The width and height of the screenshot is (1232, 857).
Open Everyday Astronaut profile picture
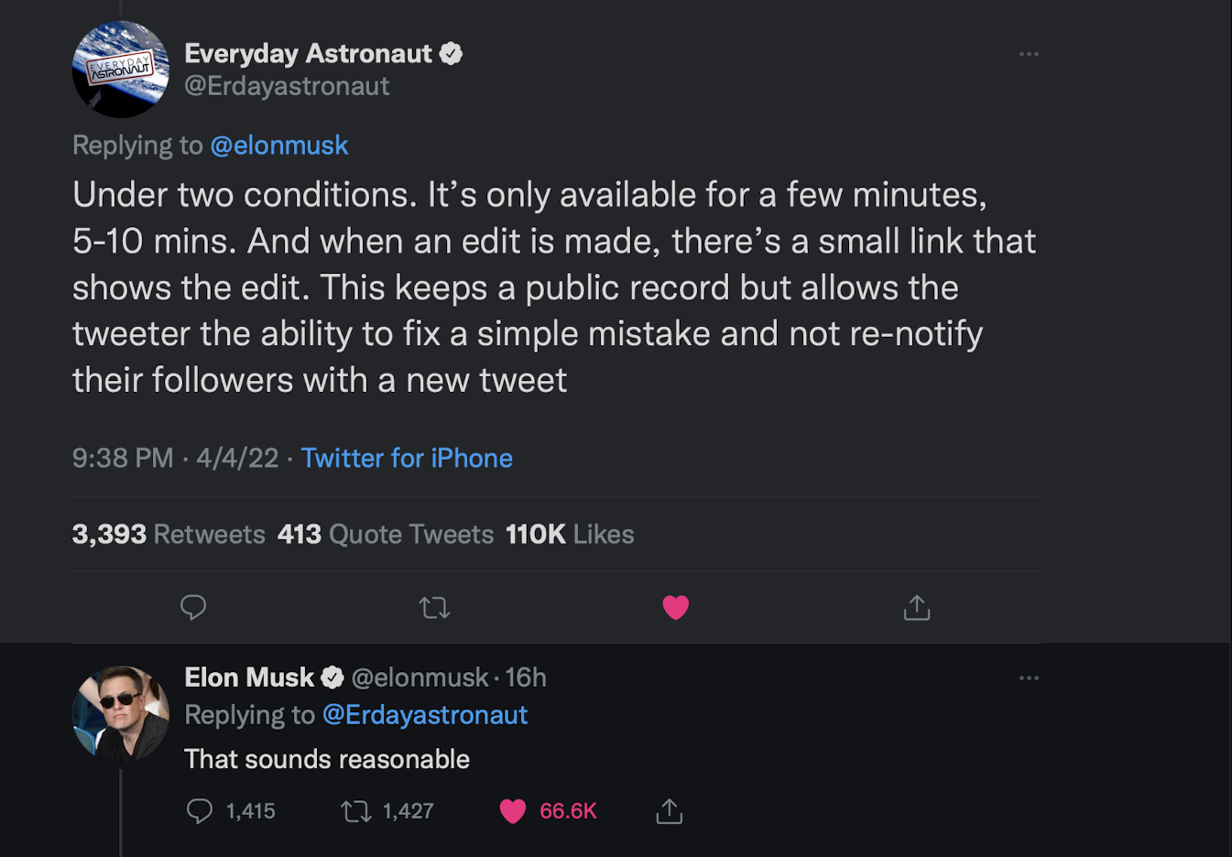[x=121, y=70]
